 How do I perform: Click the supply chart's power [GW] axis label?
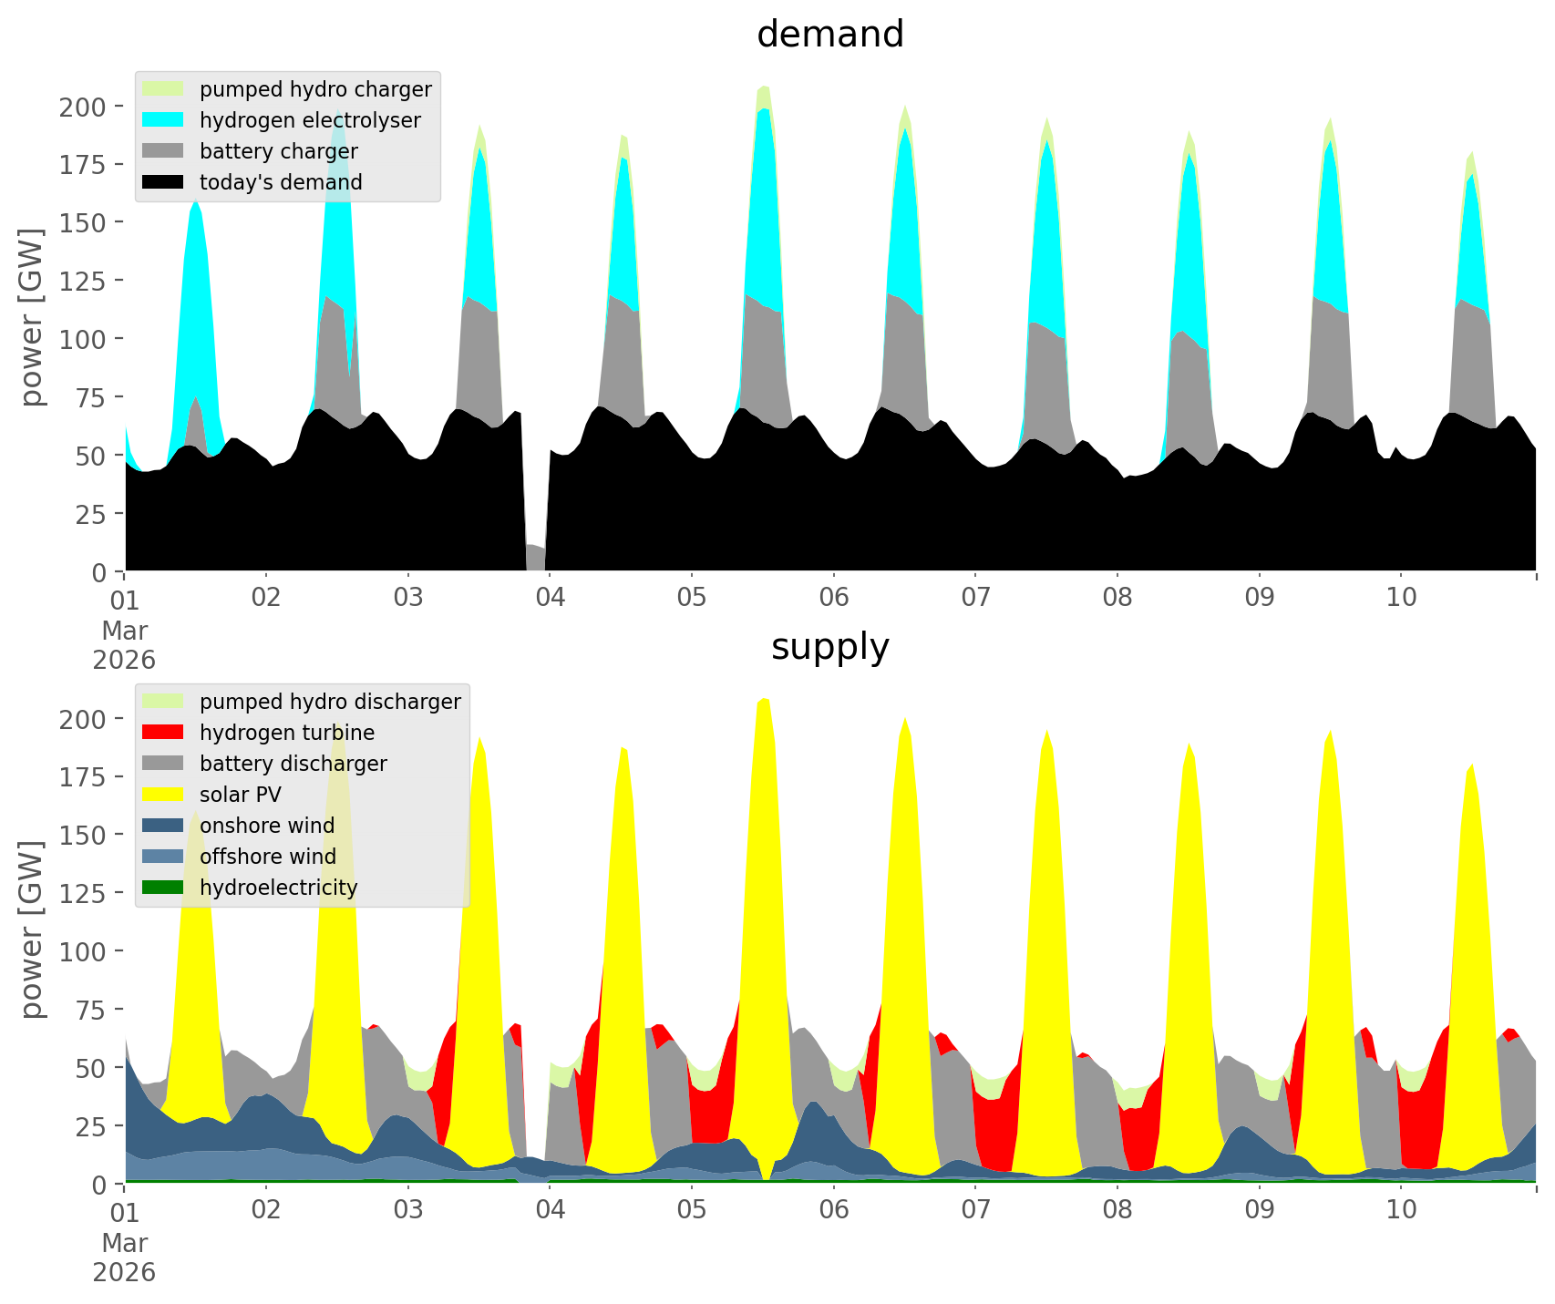[x=32, y=929]
